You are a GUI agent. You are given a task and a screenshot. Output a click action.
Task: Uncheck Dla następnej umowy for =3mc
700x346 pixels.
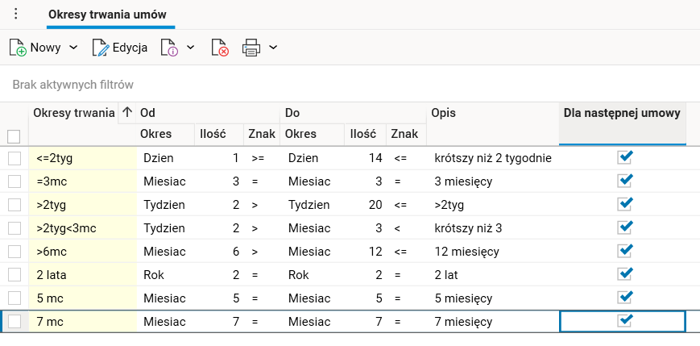click(624, 181)
